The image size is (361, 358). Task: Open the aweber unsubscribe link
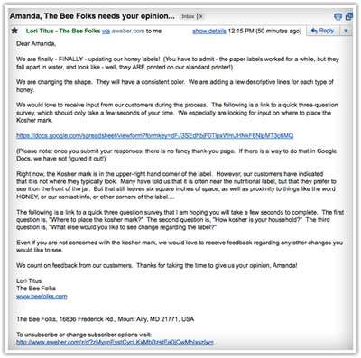pyautogui.click(x=115, y=342)
